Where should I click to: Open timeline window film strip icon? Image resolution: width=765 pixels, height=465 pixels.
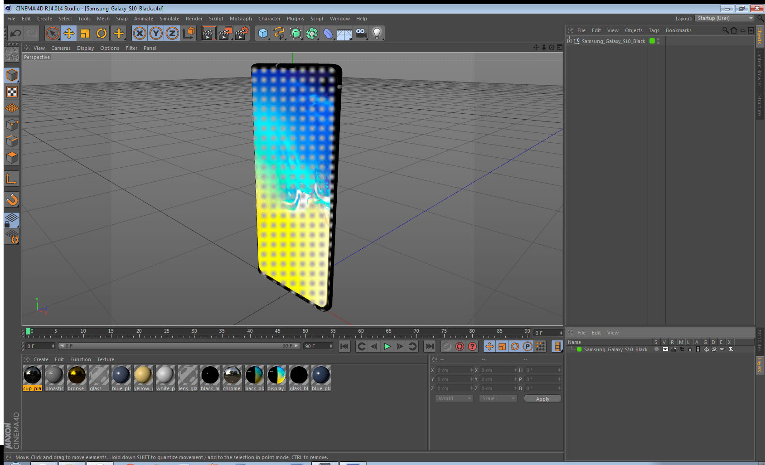(x=557, y=346)
